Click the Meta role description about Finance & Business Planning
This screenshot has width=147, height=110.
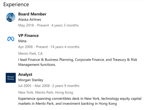[78, 62]
